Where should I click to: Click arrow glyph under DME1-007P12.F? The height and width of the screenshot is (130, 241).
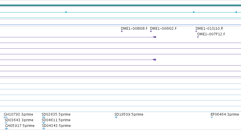click(x=198, y=37)
